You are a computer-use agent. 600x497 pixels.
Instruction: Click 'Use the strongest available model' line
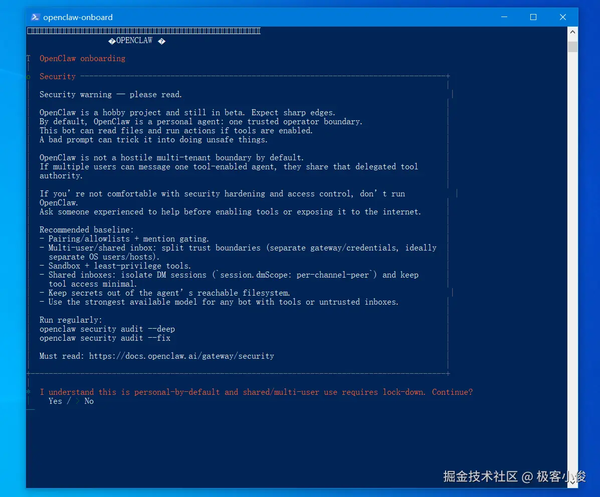pyautogui.click(x=219, y=302)
